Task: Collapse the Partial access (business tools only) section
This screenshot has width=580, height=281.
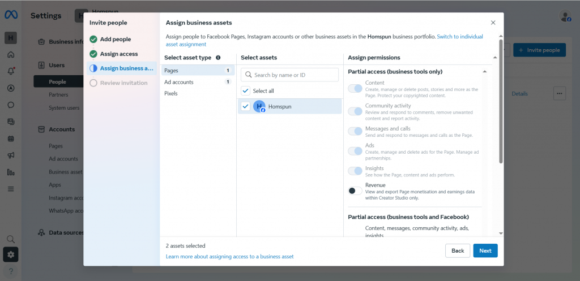Action: click(x=485, y=72)
